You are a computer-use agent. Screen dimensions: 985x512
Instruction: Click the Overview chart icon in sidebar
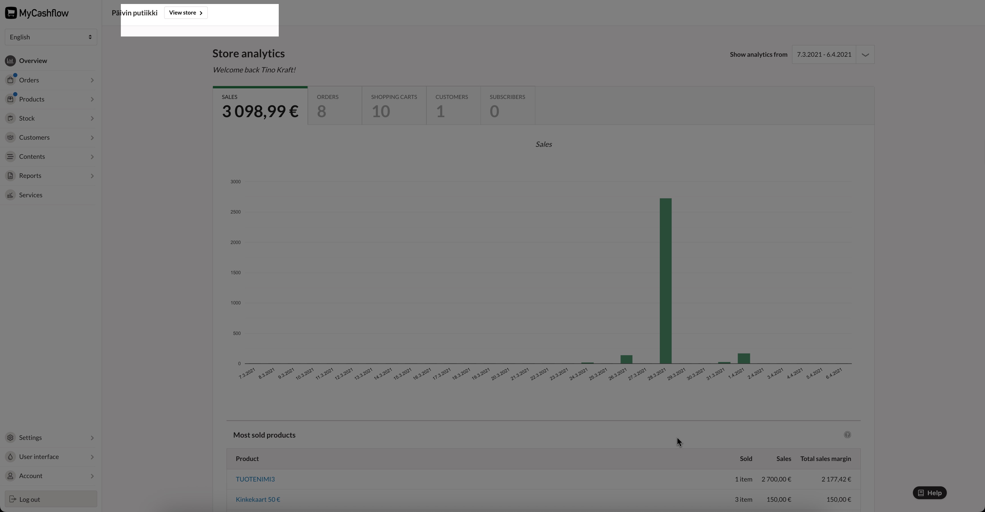coord(10,61)
